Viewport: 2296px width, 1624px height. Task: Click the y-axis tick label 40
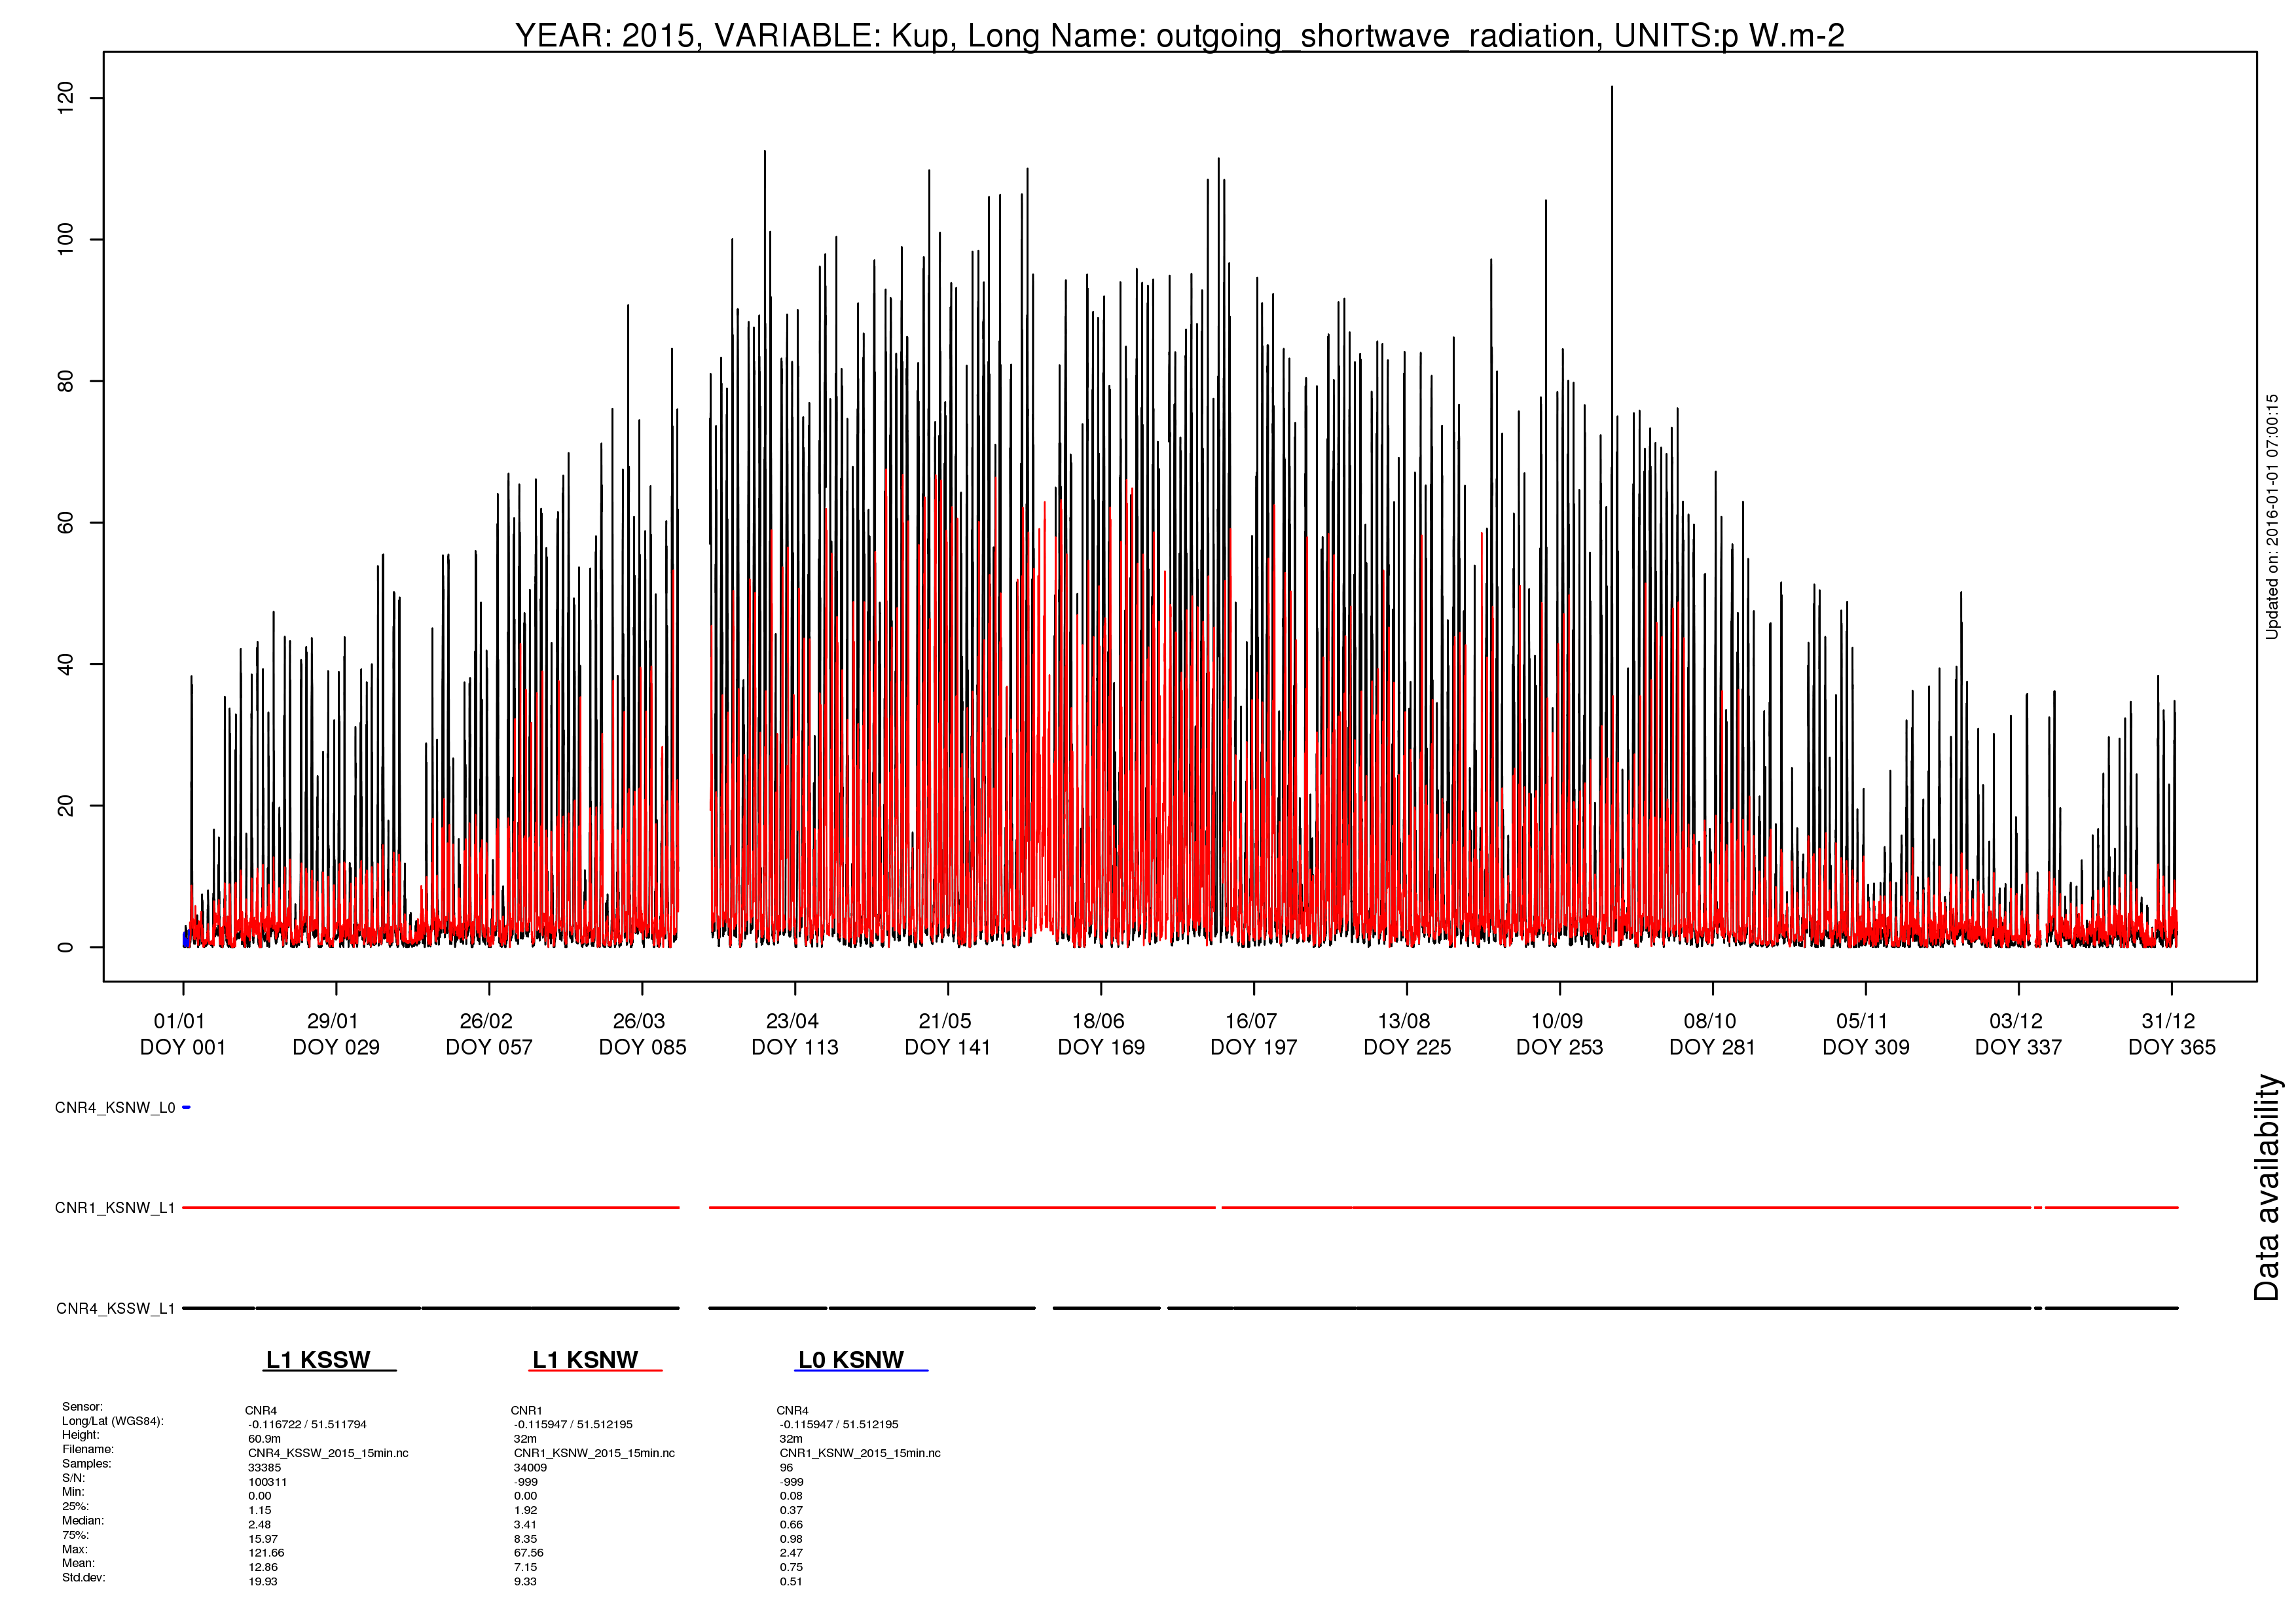[65, 664]
